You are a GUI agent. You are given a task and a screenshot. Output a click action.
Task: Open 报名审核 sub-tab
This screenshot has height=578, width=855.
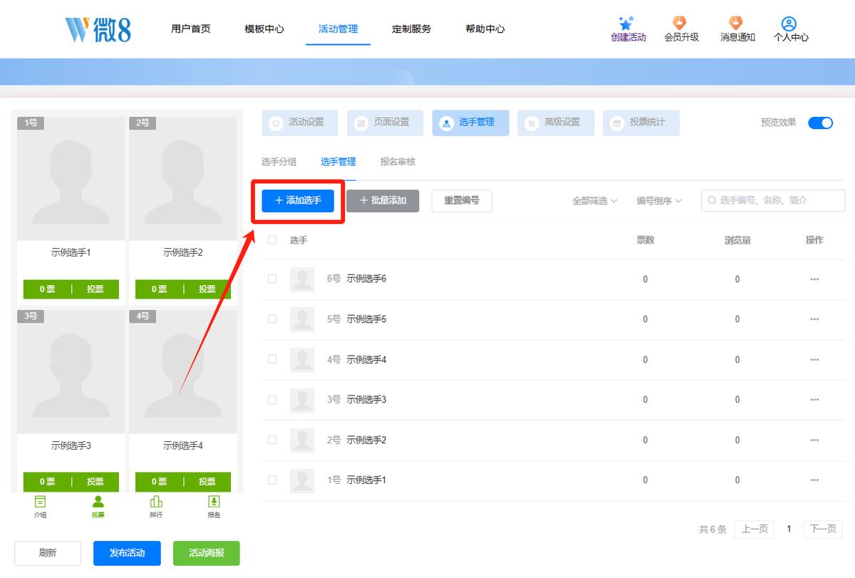tap(398, 162)
